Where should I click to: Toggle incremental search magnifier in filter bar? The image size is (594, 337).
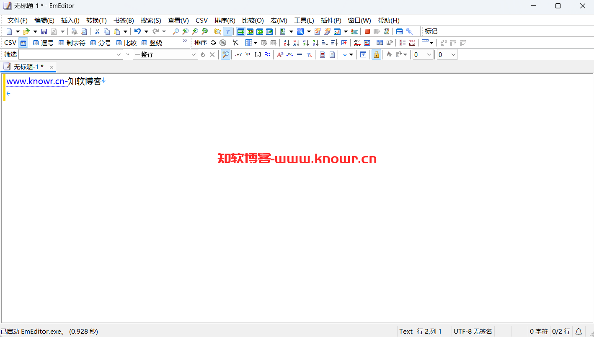(226, 54)
